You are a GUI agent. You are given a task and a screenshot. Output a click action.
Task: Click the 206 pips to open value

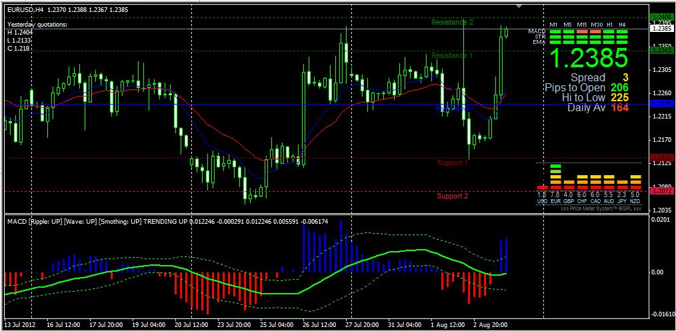coord(621,88)
